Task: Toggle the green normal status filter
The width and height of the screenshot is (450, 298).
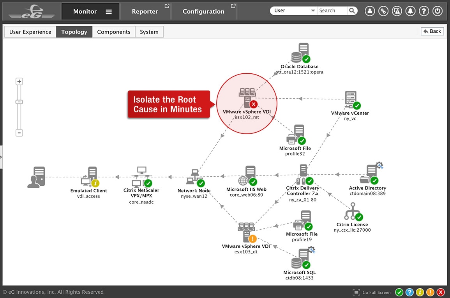Action: [399, 292]
